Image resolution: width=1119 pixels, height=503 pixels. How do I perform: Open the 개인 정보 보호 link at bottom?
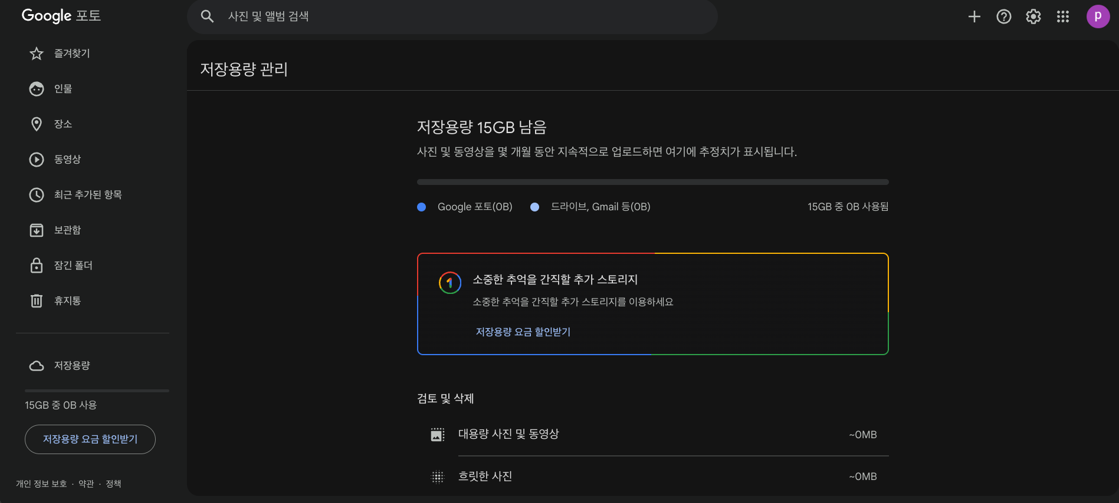click(x=42, y=483)
